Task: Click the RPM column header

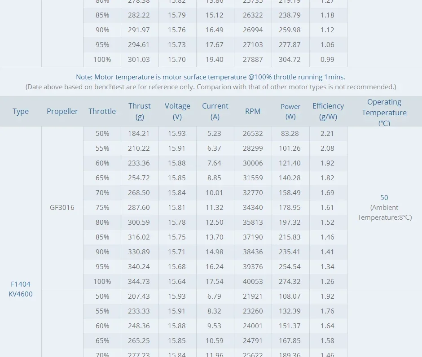Action: [x=253, y=111]
